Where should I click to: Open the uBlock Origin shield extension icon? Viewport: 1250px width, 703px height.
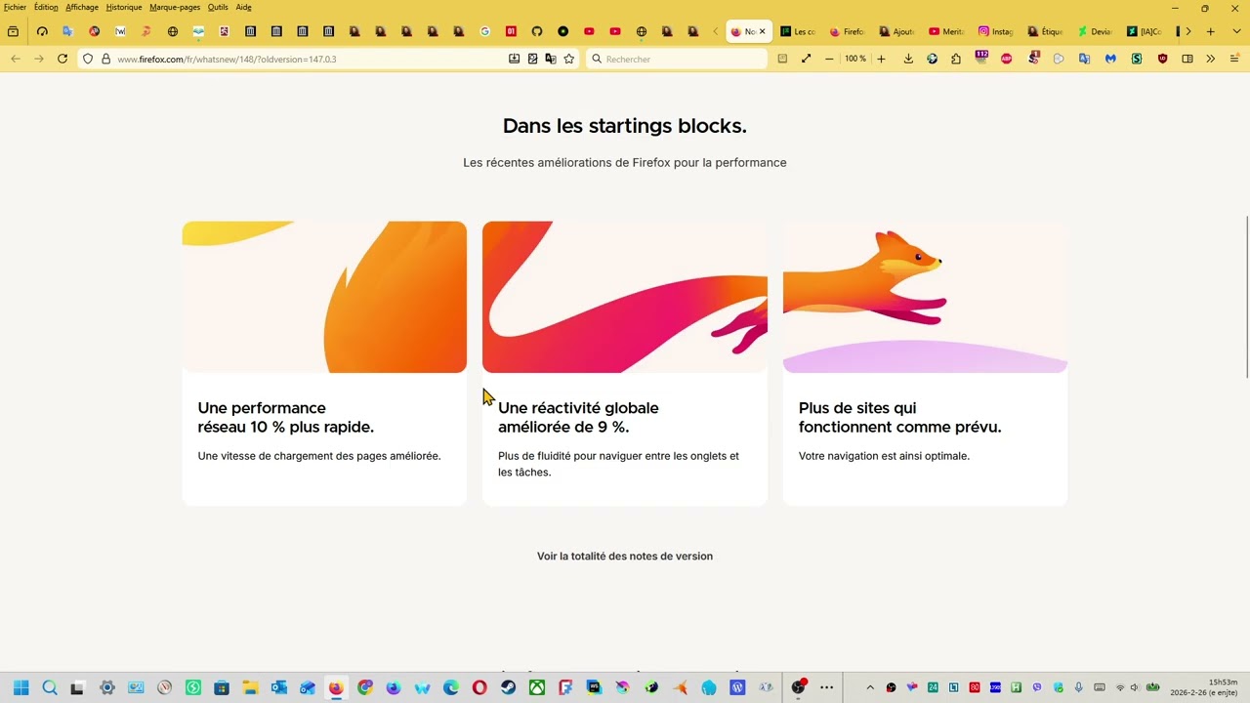click(x=1162, y=59)
